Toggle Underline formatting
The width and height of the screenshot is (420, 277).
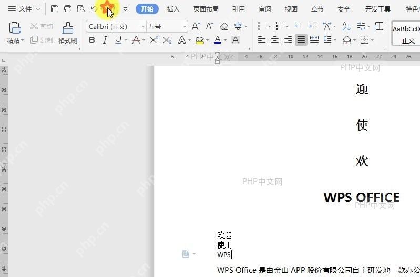coord(118,40)
